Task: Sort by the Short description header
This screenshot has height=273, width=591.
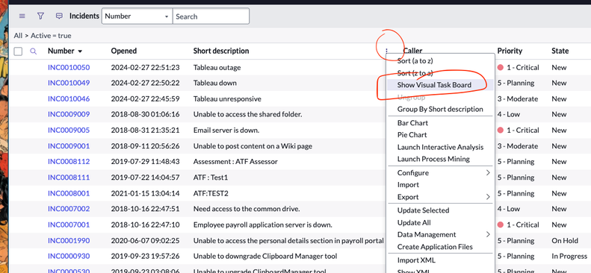Action: point(221,51)
